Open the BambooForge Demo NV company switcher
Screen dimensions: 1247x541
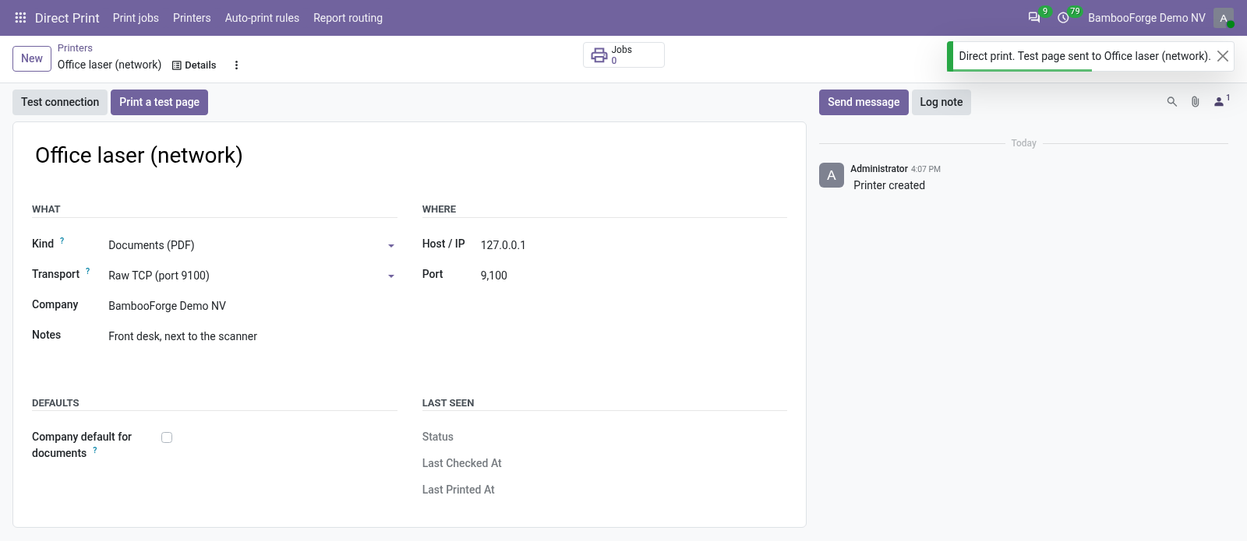[1146, 18]
